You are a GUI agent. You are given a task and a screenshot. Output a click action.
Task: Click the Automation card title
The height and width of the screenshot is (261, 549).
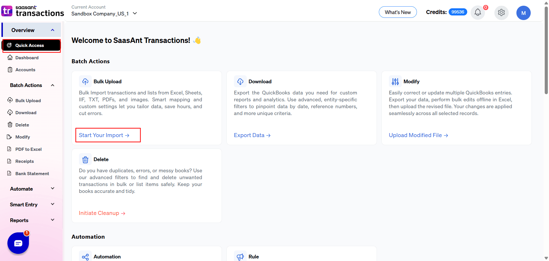[x=107, y=257]
